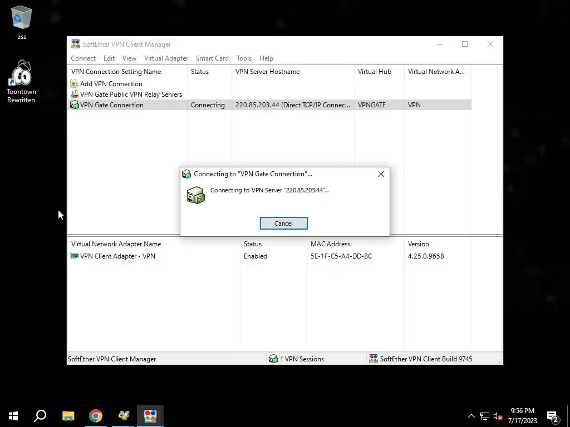Show hidden system tray icons

point(471,416)
